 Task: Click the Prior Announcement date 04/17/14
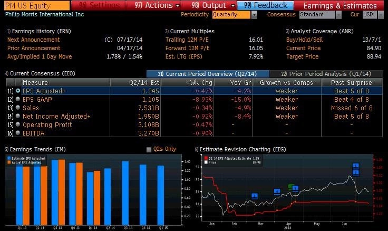(x=130, y=48)
